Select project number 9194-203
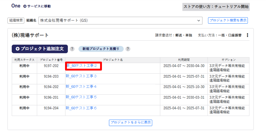The image size is (266, 134). pyautogui.click(x=51, y=76)
